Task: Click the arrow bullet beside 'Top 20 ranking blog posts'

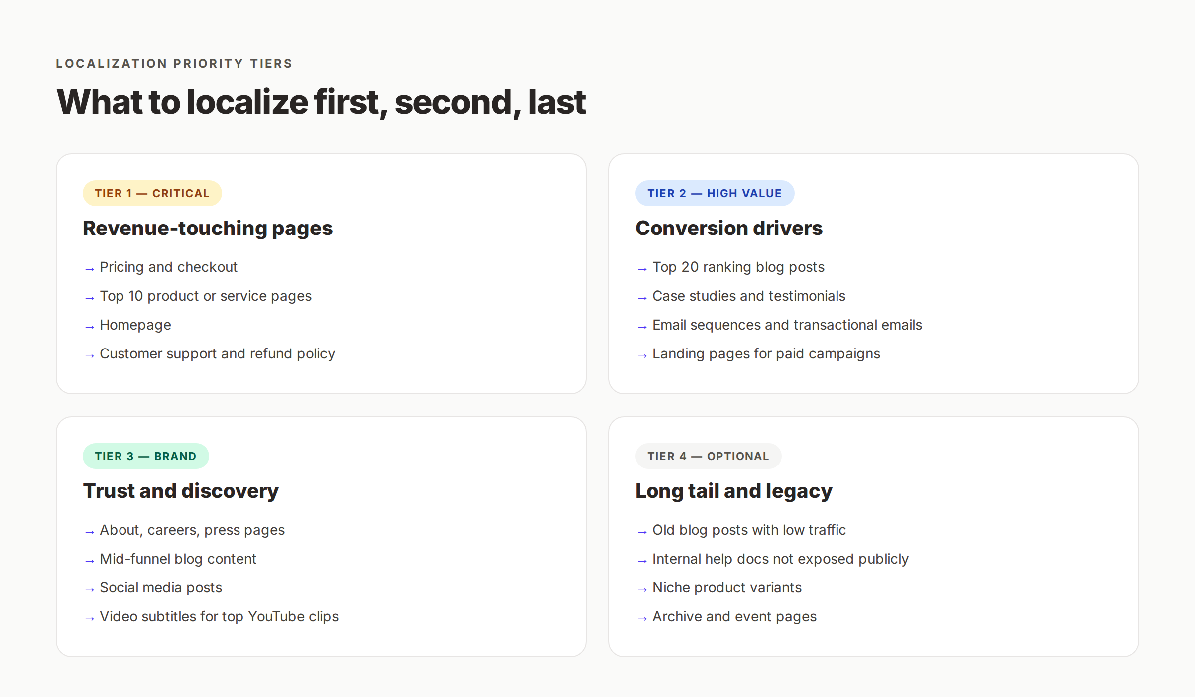Action: (642, 269)
